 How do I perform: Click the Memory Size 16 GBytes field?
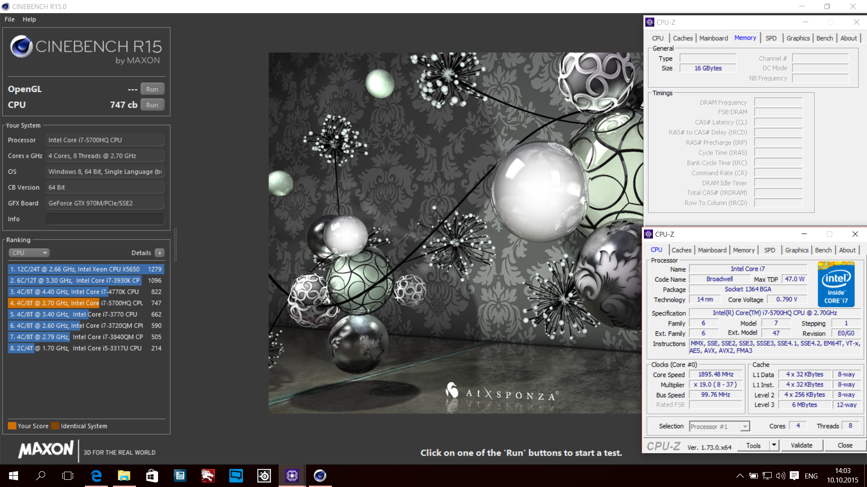[708, 69]
